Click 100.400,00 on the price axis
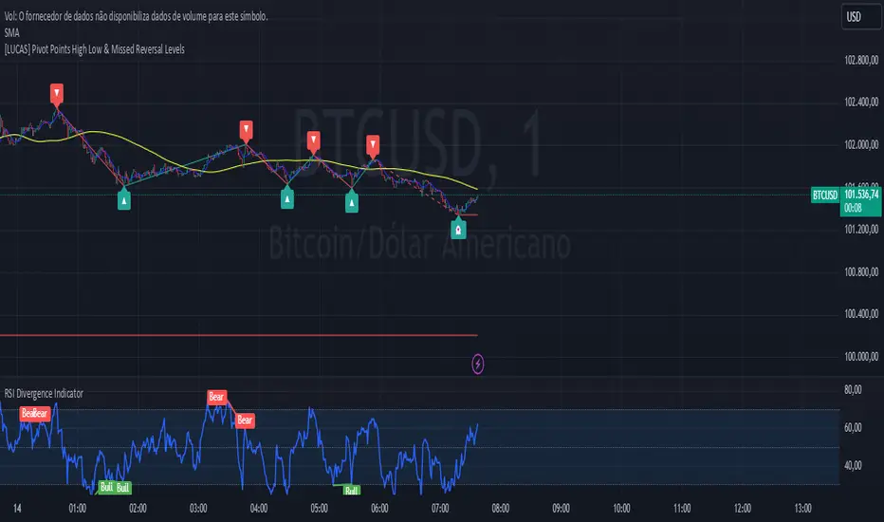 [861, 314]
